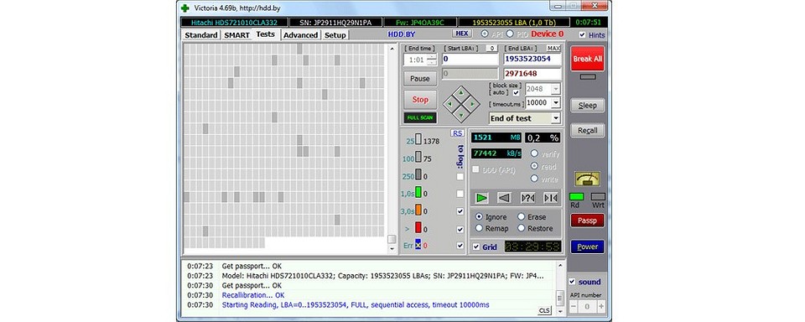This screenshot has height=322, width=805.
Task: Click the 250 ms dark gray block legend
Action: click(418, 175)
